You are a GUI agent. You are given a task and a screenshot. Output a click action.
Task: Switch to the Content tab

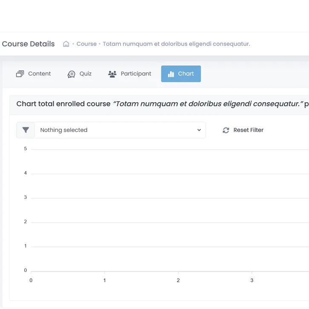point(39,74)
